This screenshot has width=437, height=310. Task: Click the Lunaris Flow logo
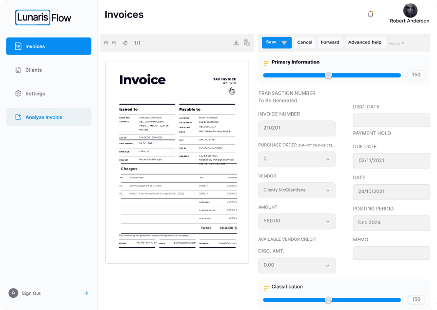pyautogui.click(x=43, y=18)
